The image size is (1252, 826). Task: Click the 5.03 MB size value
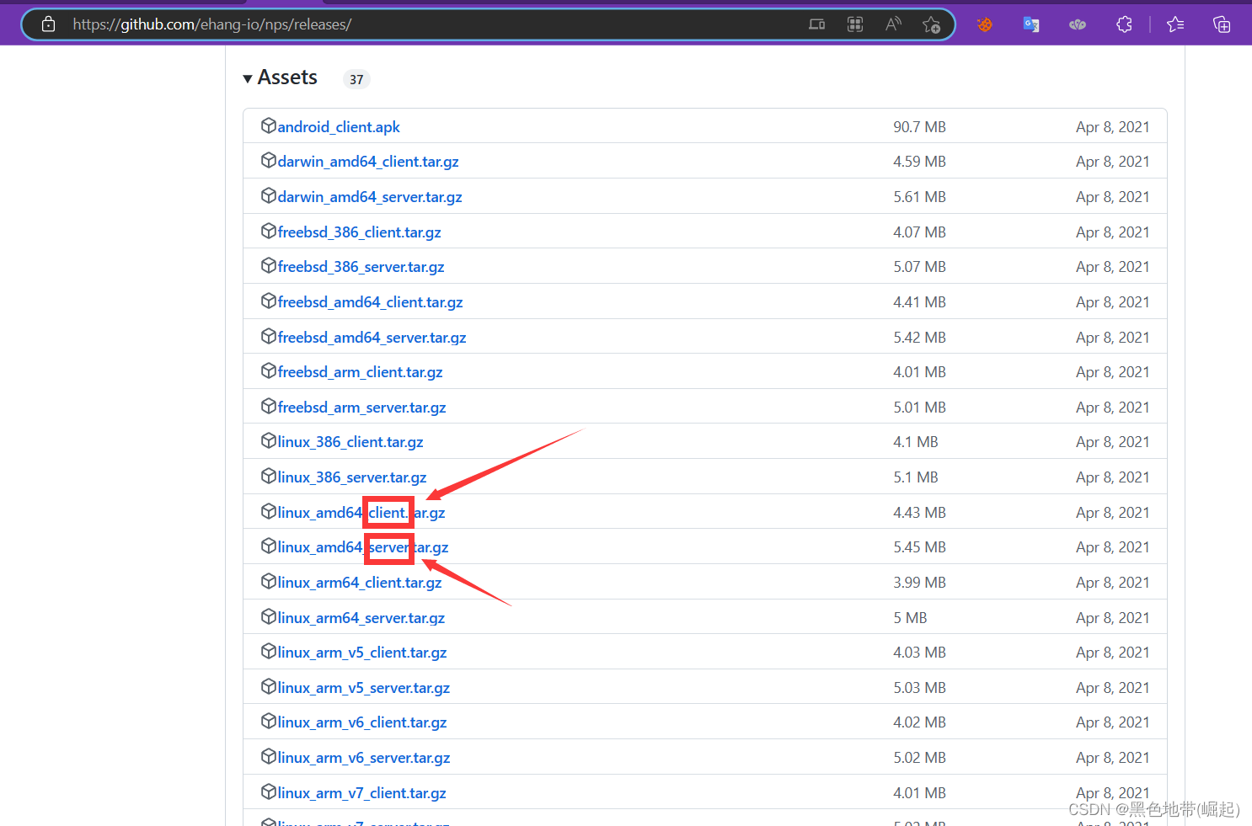click(x=919, y=688)
